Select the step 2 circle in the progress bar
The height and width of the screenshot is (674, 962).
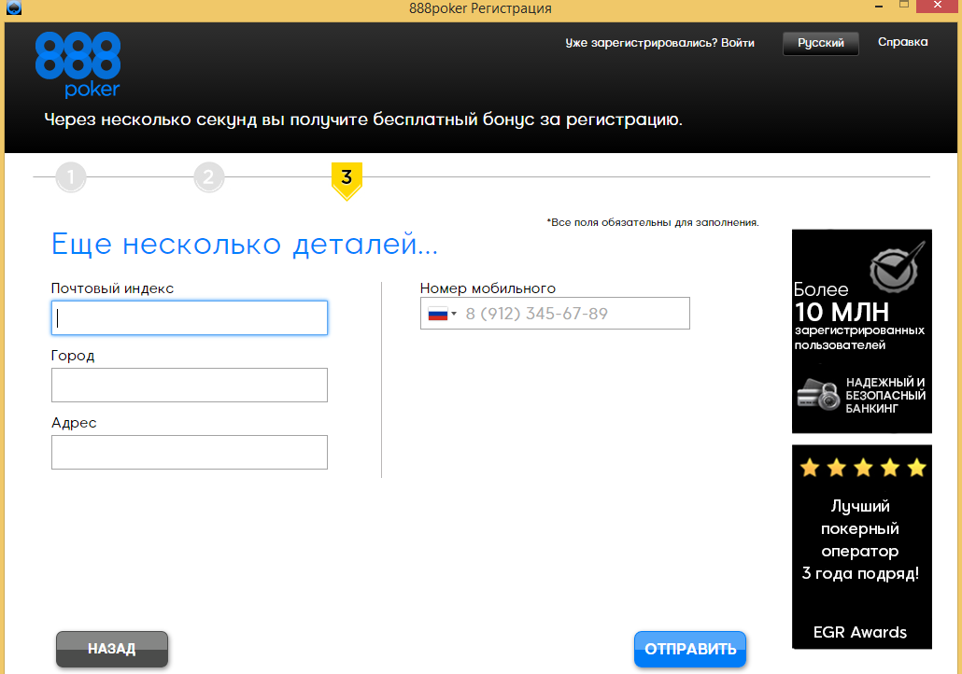(x=209, y=177)
